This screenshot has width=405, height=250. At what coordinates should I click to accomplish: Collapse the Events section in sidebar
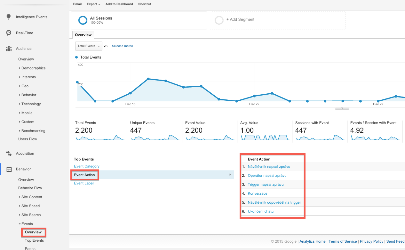click(x=20, y=224)
